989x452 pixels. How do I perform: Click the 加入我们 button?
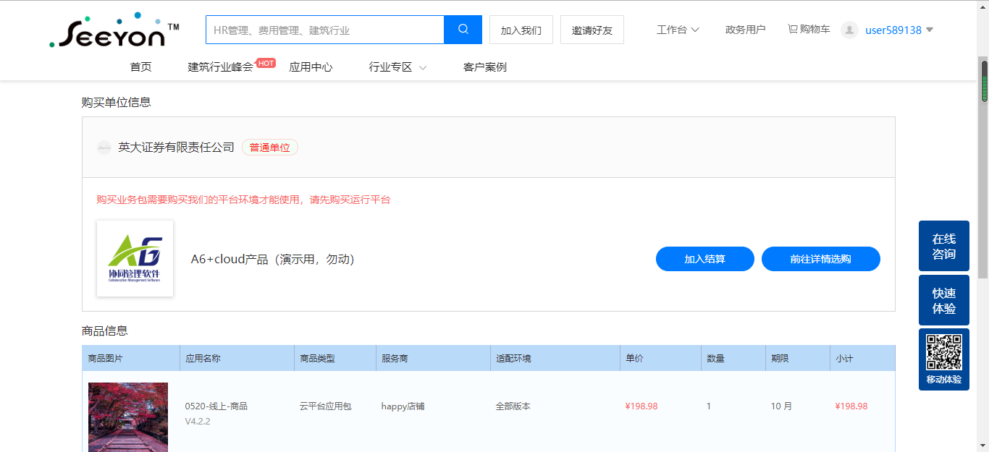521,30
